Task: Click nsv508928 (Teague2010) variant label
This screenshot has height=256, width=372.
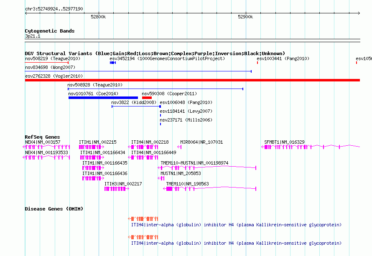Action: (95, 85)
